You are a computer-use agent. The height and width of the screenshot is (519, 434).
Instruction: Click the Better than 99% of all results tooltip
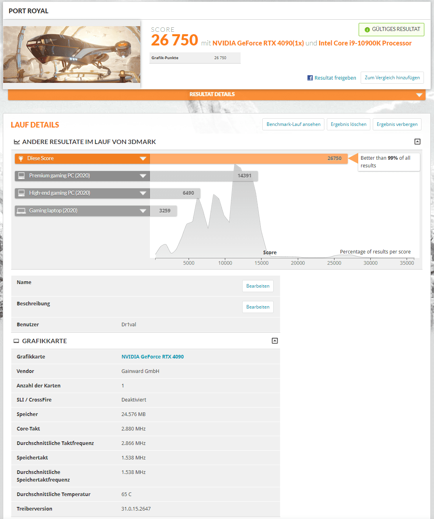point(389,162)
